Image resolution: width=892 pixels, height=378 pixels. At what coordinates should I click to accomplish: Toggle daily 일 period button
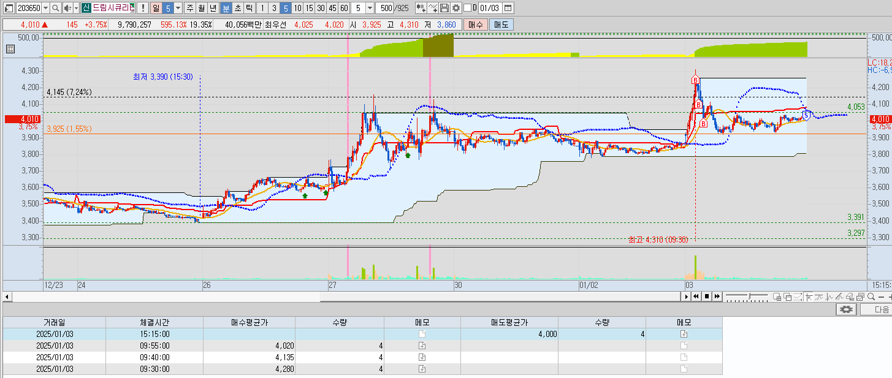click(x=156, y=8)
